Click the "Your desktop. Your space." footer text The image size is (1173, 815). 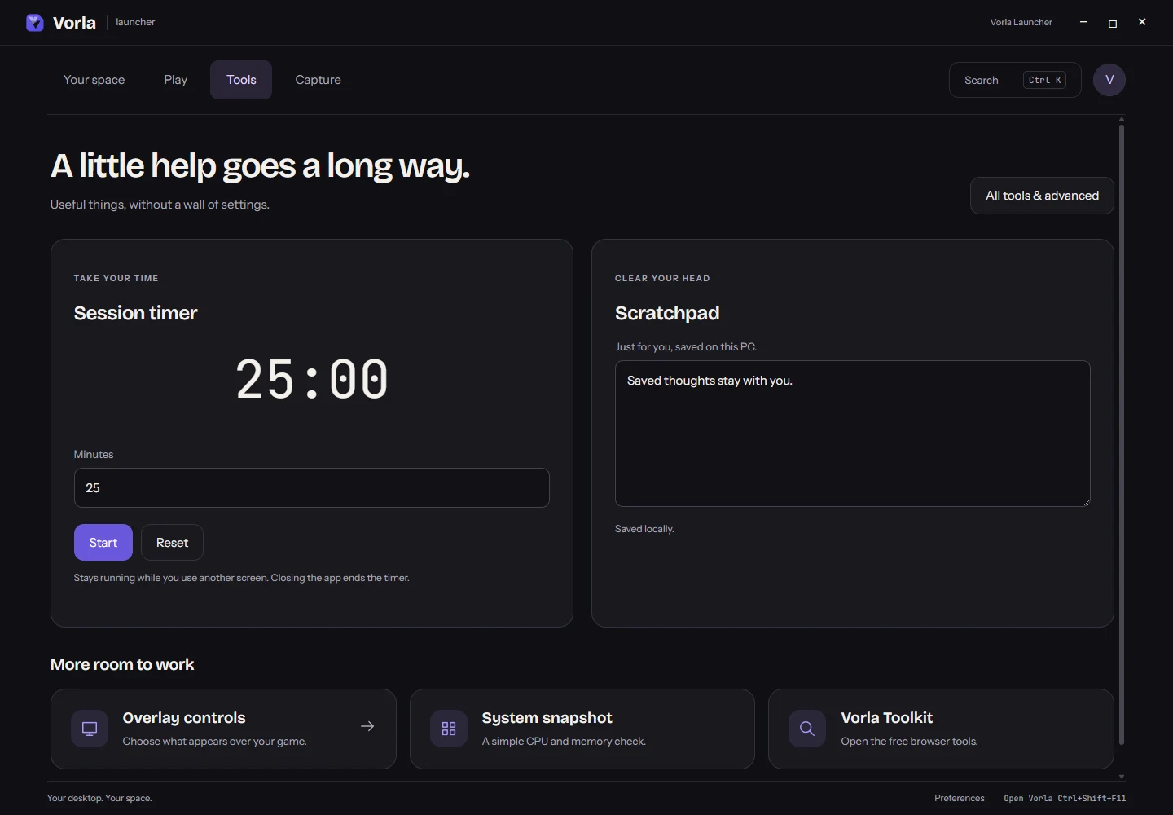(x=99, y=798)
